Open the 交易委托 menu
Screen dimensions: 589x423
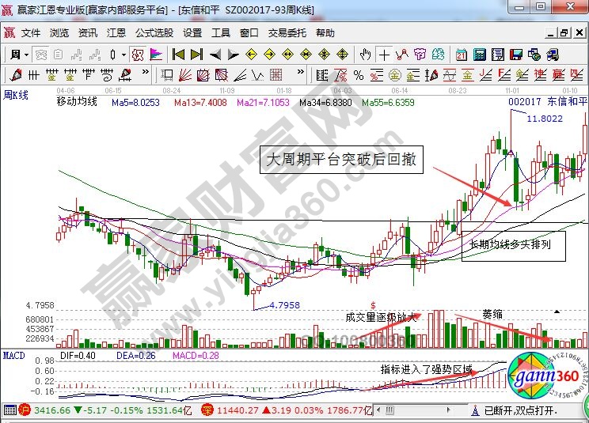[287, 33]
